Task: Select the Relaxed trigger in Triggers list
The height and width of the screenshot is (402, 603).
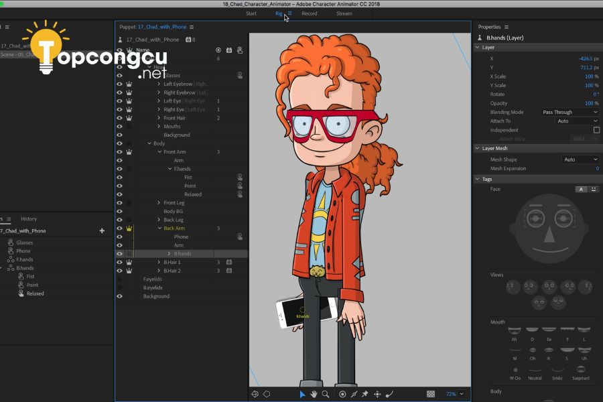Action: point(35,293)
